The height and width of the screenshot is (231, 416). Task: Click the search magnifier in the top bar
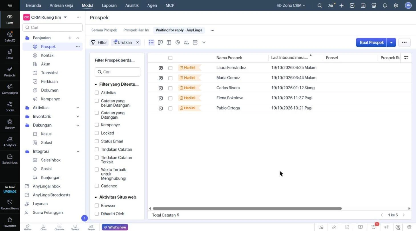[x=320, y=5]
